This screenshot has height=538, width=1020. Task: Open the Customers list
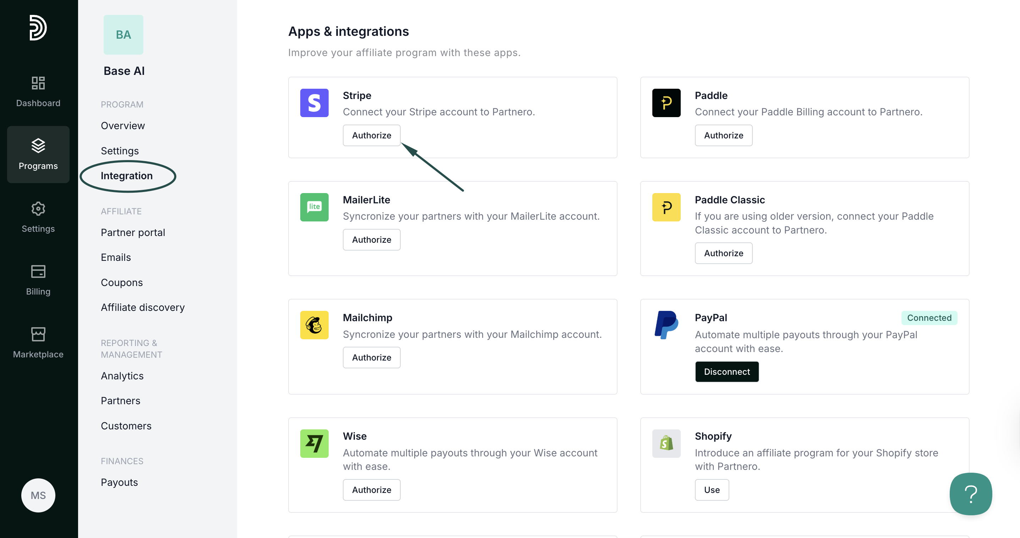point(126,426)
